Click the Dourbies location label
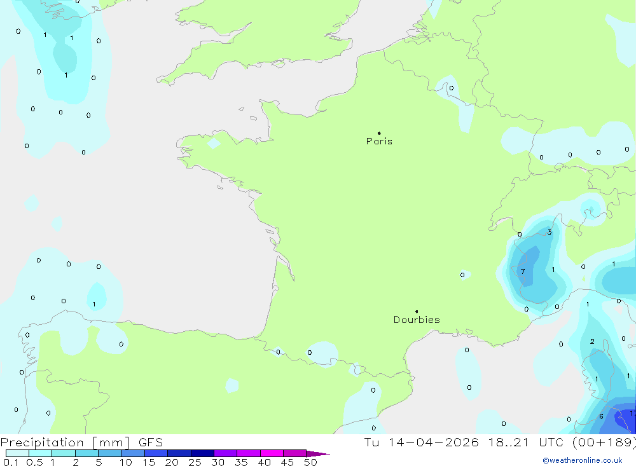The image size is (636, 466). pyautogui.click(x=417, y=320)
